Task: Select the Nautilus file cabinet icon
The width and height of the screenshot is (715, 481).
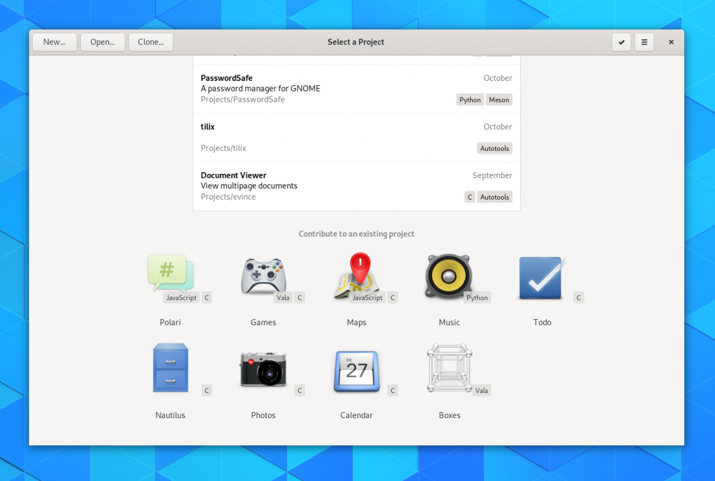Action: coord(170,368)
